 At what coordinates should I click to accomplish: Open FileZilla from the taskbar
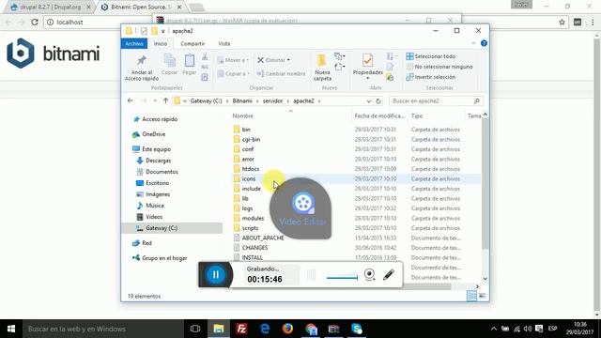pyautogui.click(x=241, y=329)
